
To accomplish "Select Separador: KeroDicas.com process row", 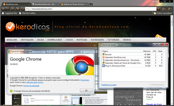I will click(x=133, y=57).
